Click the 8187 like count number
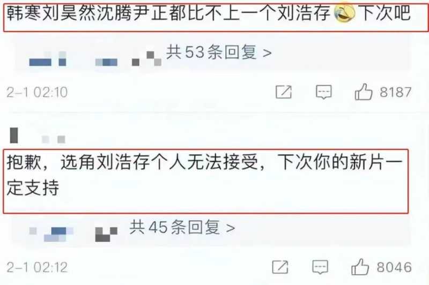The width and height of the screenshot is (429, 285). (x=396, y=92)
